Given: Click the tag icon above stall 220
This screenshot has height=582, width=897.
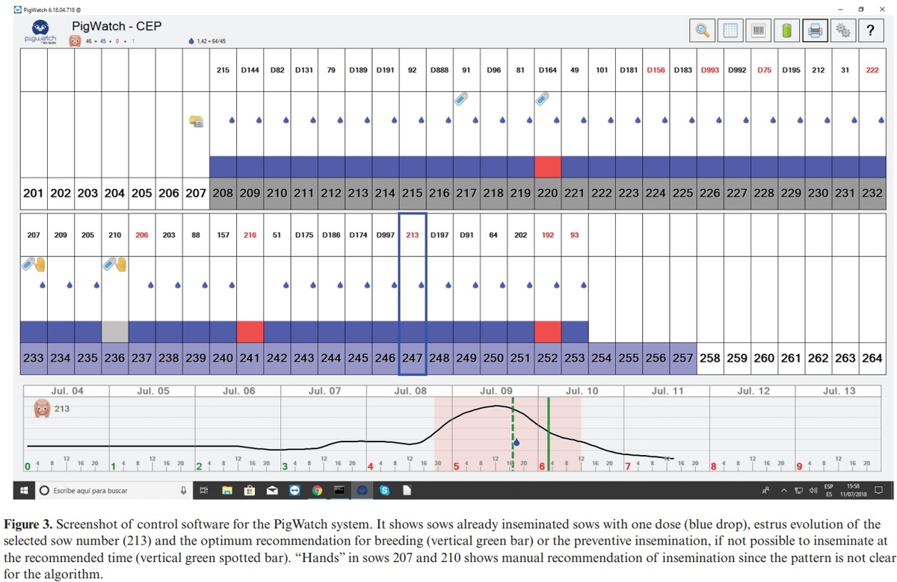Looking at the screenshot, I should [x=543, y=99].
